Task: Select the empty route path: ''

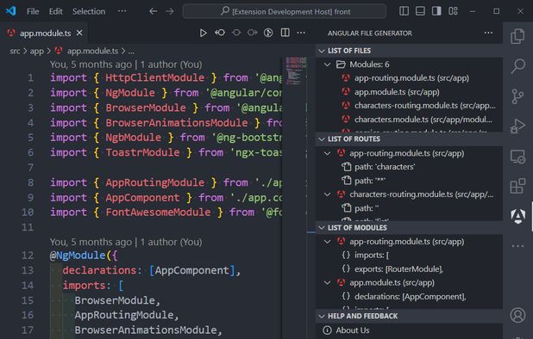Action: [x=367, y=208]
